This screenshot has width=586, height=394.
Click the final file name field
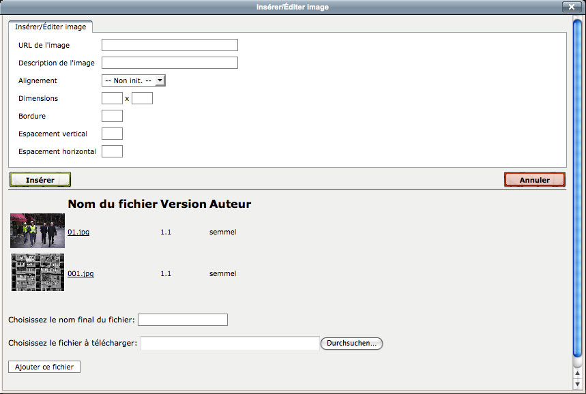(x=182, y=320)
